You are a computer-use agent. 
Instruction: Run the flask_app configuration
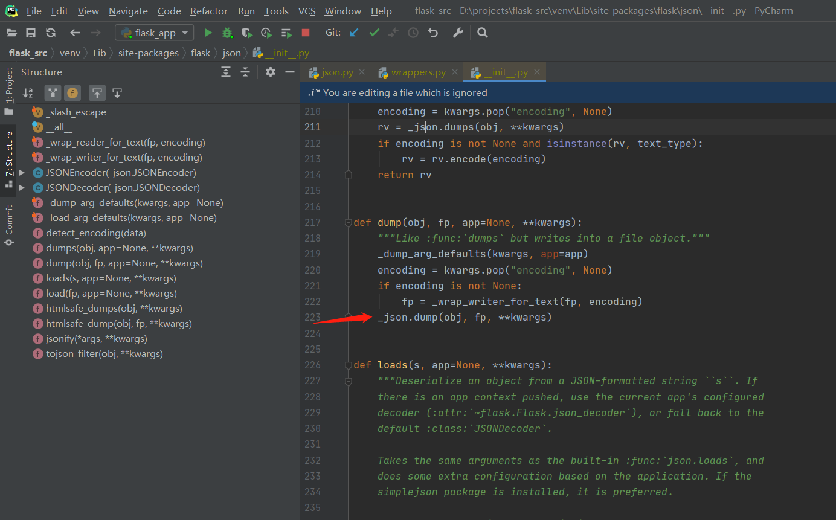point(208,33)
